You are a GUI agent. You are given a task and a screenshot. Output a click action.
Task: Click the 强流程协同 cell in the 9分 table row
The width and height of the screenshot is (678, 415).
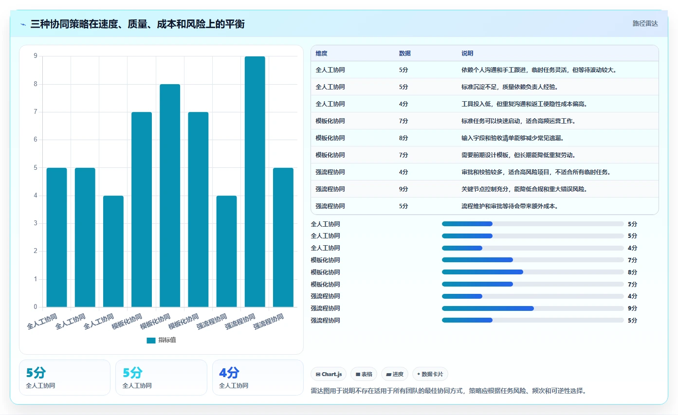click(x=330, y=189)
